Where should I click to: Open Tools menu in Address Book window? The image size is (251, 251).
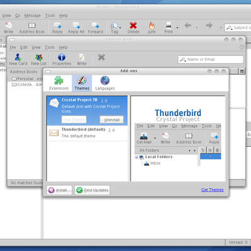click(x=50, y=47)
